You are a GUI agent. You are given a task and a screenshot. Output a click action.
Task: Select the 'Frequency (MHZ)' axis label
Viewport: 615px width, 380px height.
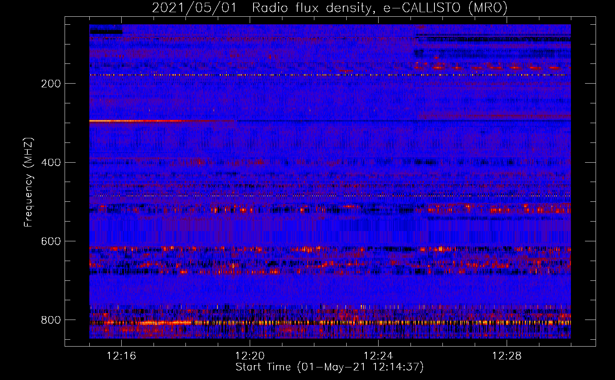click(28, 182)
